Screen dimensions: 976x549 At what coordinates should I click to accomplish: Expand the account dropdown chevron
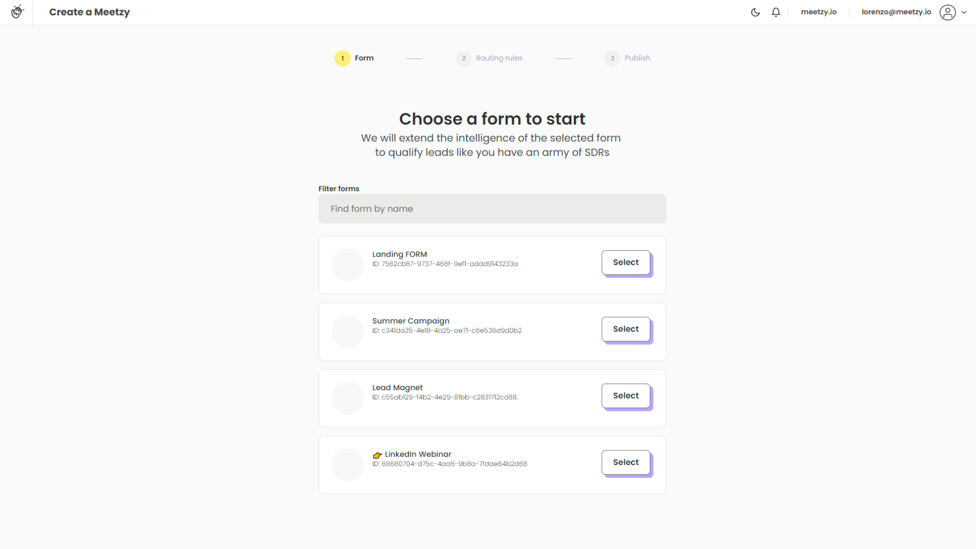click(x=964, y=12)
